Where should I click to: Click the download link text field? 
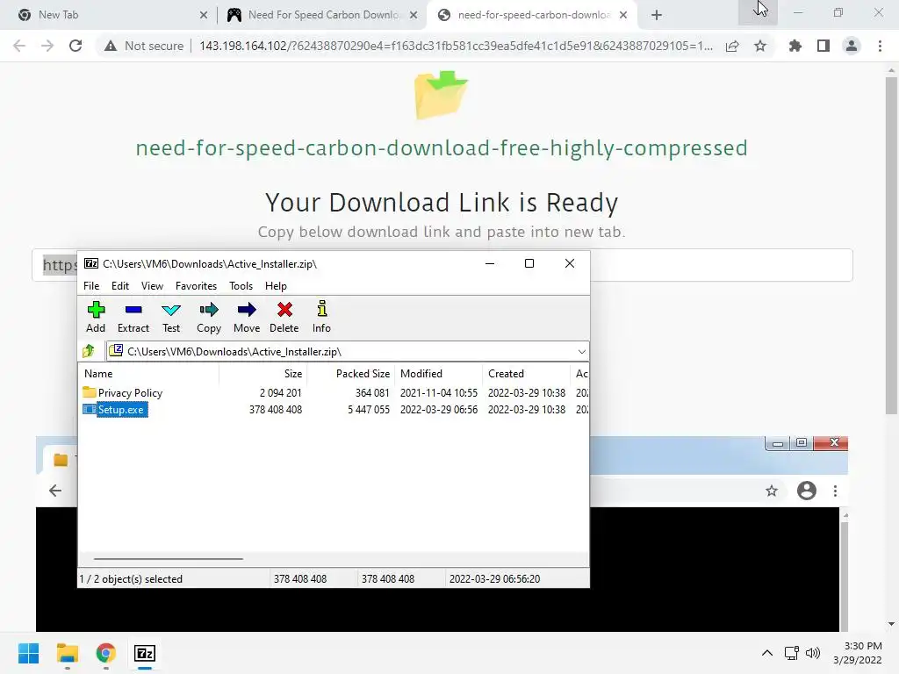tap(442, 265)
